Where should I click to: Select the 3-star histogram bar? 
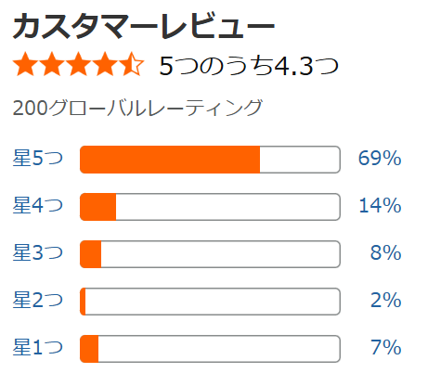210,254
